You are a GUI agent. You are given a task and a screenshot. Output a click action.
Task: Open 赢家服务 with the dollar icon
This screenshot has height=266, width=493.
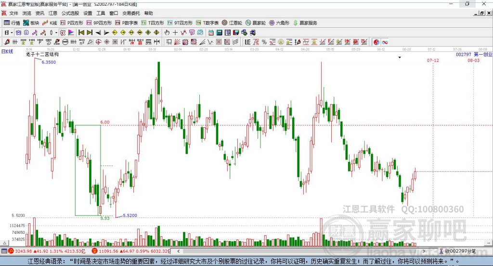pos(305,23)
